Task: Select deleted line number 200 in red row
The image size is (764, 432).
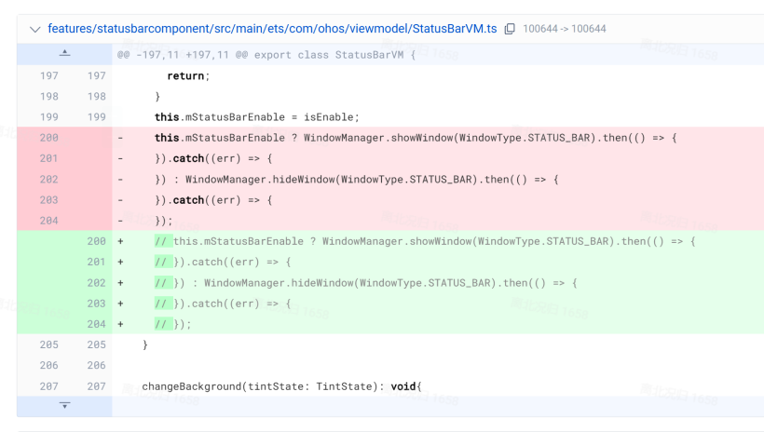Action: pyautogui.click(x=48, y=138)
